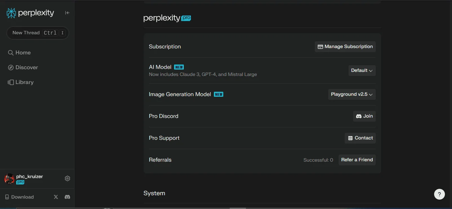
Task: Click the Perplexity logo in the sidebar
Action: [30, 13]
